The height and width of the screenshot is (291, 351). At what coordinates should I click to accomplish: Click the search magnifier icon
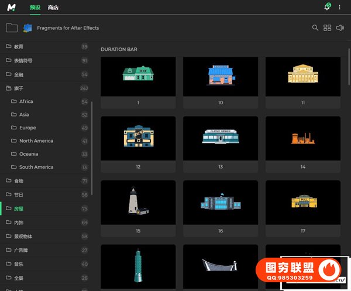point(315,28)
